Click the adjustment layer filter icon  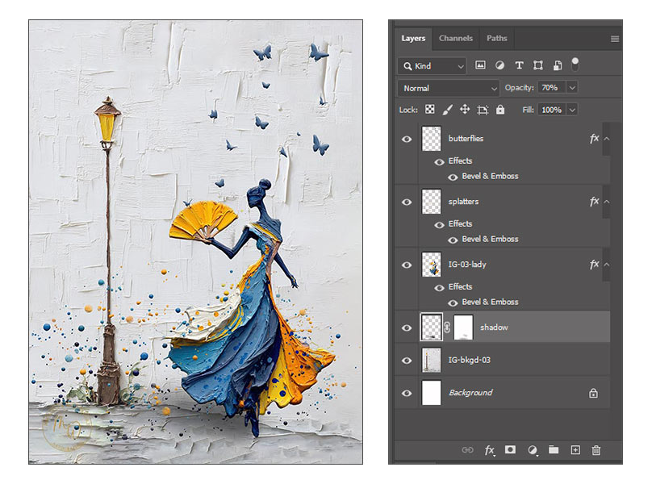pos(500,66)
